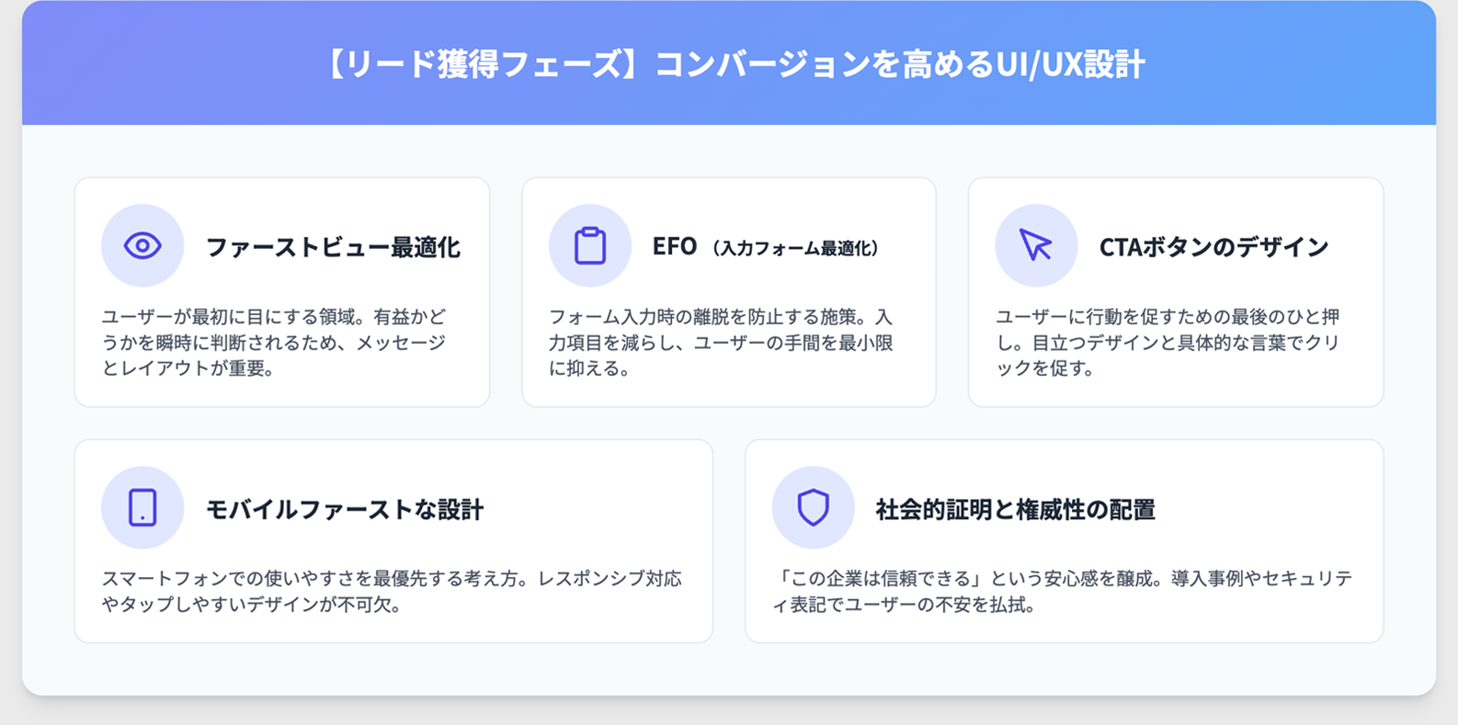Click the EFO heading text

(x=675, y=246)
